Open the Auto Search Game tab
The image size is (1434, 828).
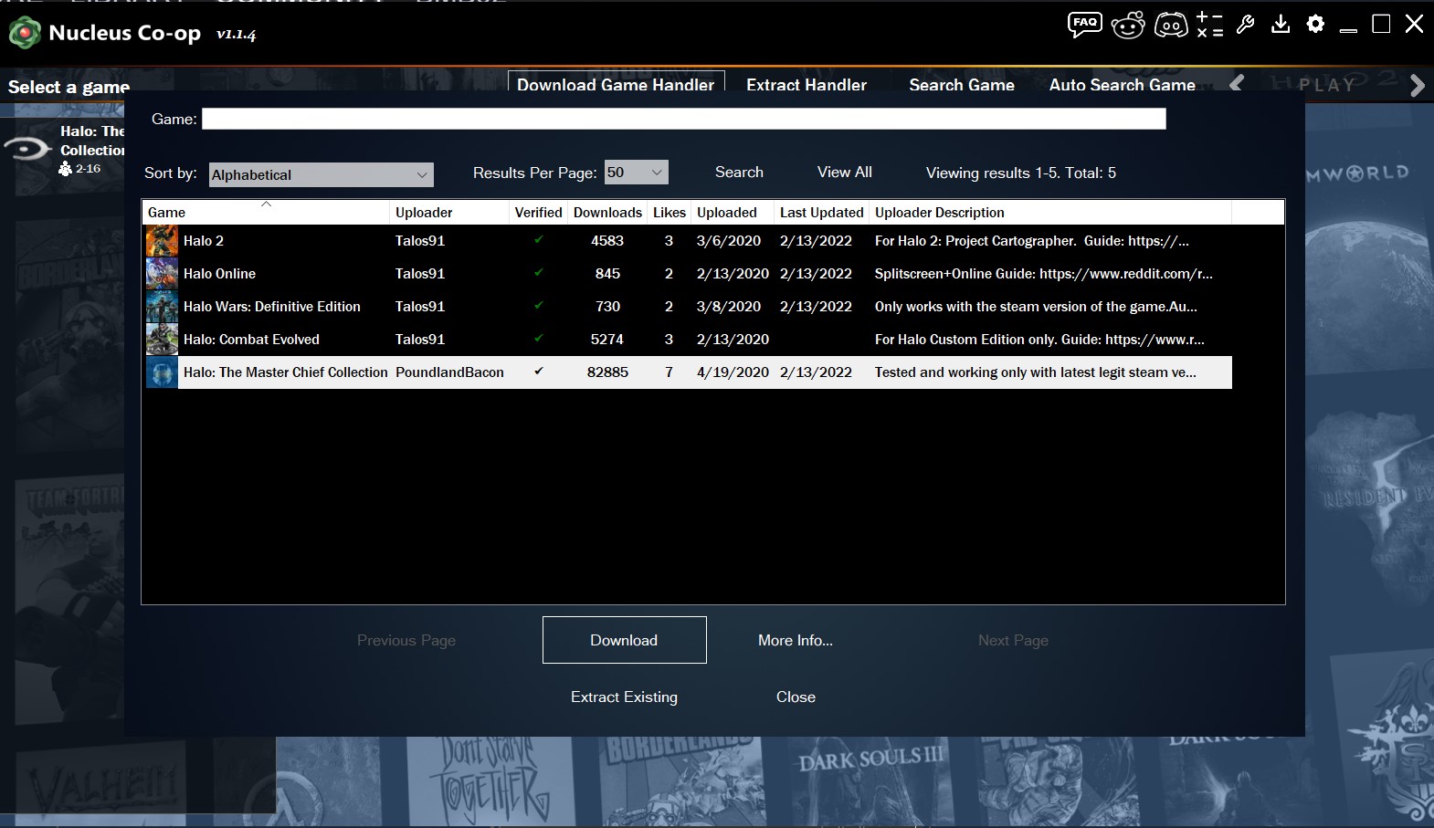point(1123,84)
